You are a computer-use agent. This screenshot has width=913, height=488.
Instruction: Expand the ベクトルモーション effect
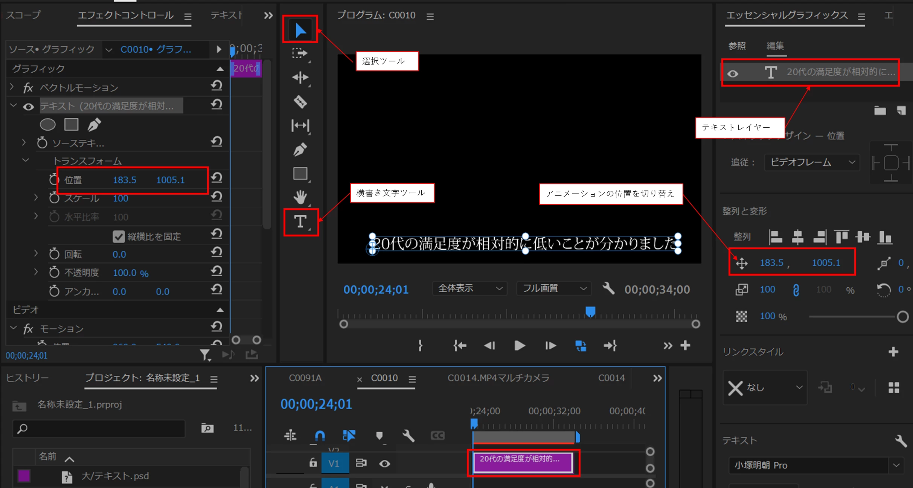pos(12,87)
